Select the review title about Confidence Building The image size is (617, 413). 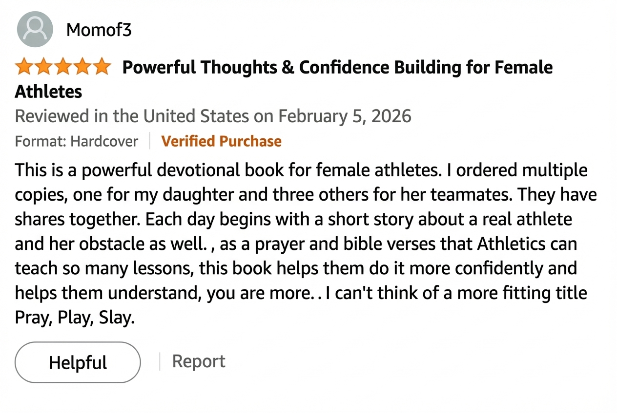pos(337,67)
